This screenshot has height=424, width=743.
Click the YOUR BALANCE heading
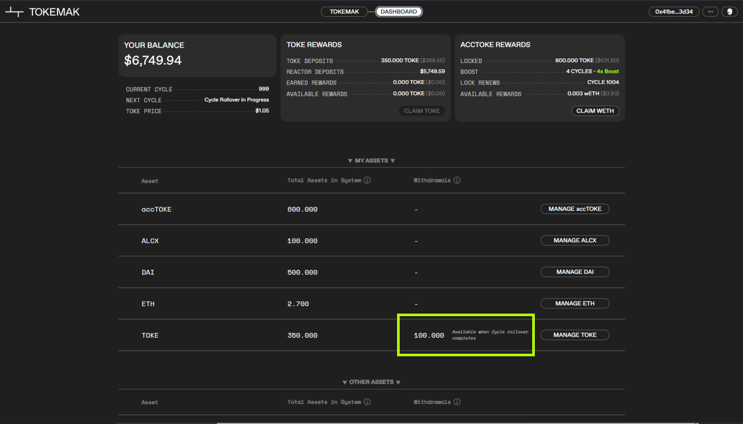(x=154, y=45)
